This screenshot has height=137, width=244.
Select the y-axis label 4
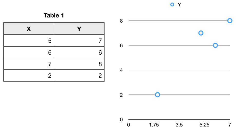[x=121, y=70]
